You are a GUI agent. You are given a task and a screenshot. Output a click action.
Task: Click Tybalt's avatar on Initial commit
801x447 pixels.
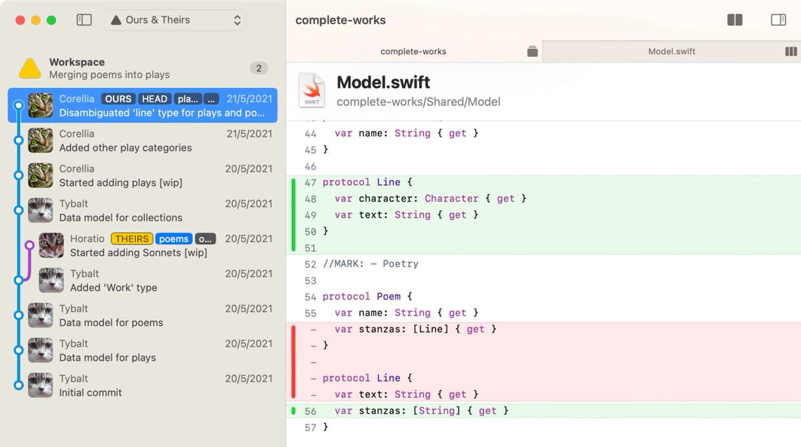(x=41, y=385)
